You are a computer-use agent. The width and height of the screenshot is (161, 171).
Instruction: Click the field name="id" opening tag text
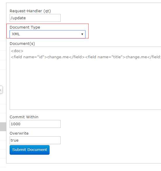(29, 57)
